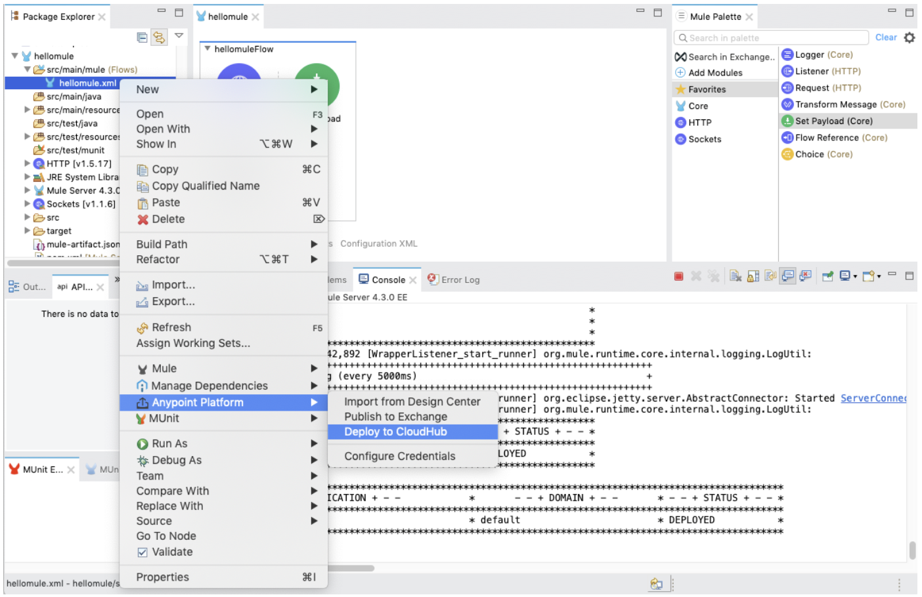Collapse the src/main/mule (Flows) folder

point(27,69)
